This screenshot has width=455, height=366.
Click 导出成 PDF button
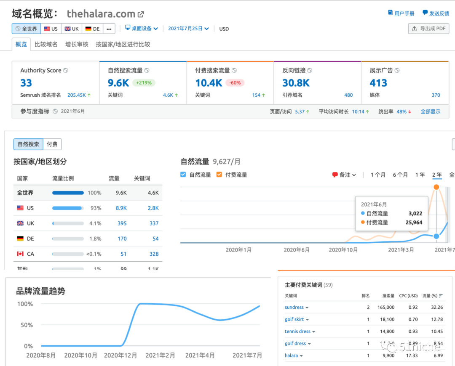coord(428,29)
